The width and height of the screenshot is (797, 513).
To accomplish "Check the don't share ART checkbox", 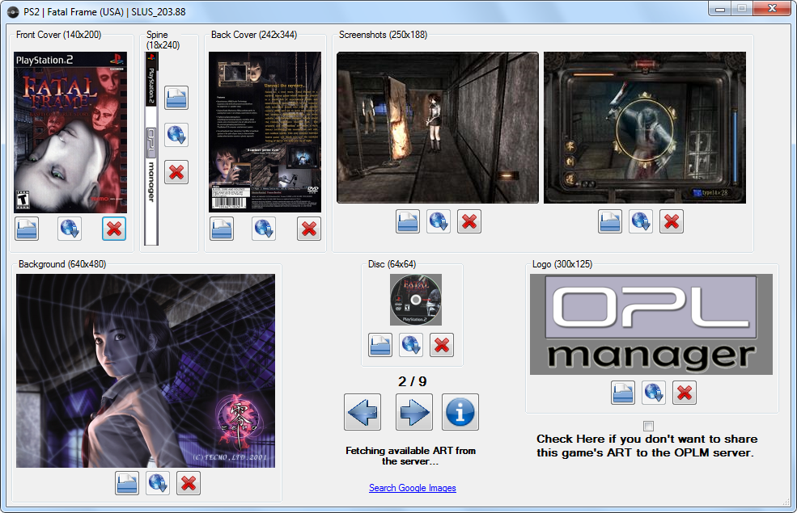I will click(648, 426).
